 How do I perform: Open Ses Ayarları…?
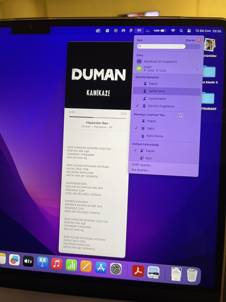coord(141,170)
